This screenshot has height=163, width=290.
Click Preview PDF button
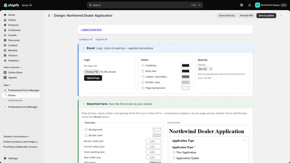(246, 16)
